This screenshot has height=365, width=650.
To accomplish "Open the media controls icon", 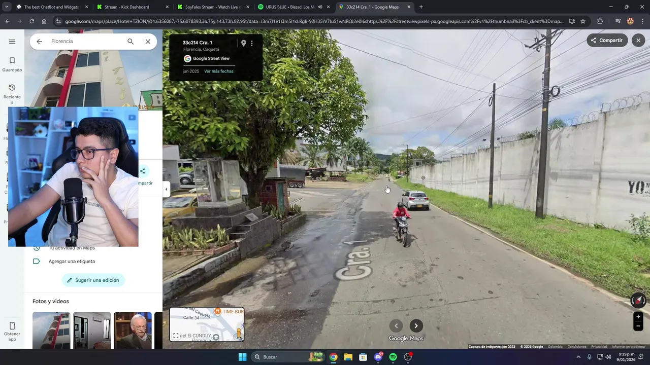I will click(618, 21).
